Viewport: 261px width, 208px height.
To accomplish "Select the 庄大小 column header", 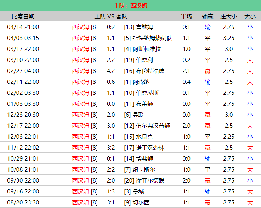I will [229, 16].
